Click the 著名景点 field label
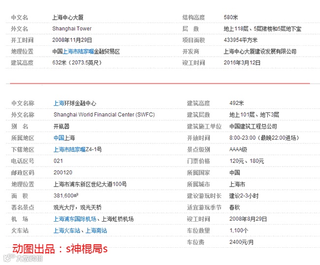Image resolution: width=320 pixels, height=265 pixels. point(23,208)
